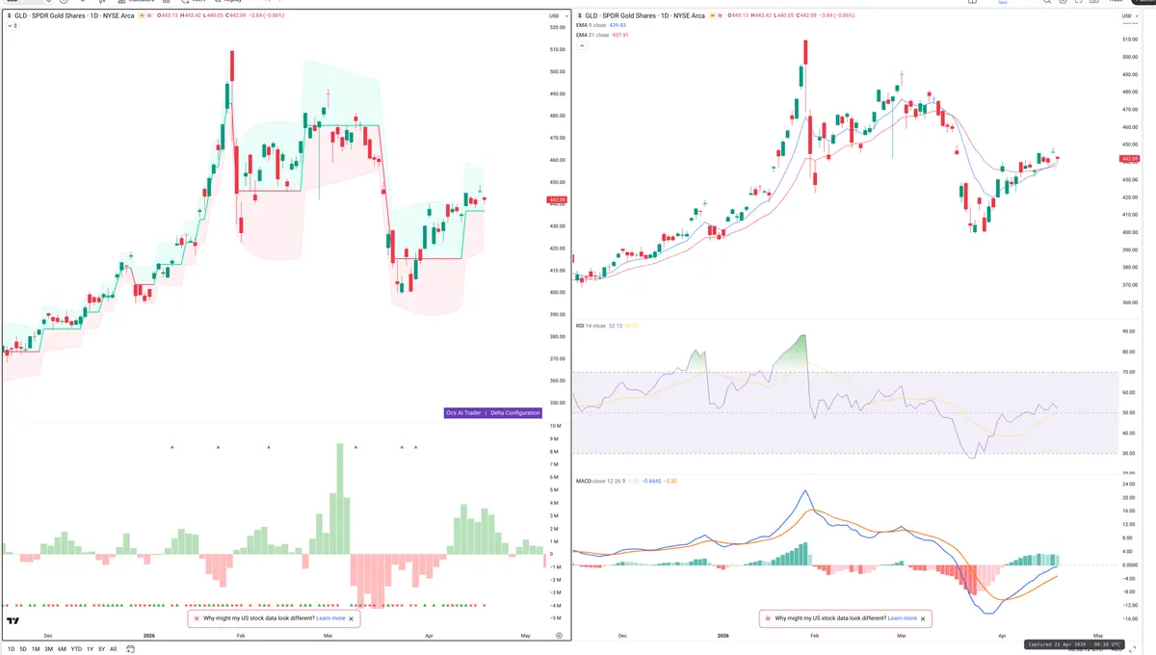Click the Feb label on left time axis
The height and width of the screenshot is (655, 1156).
click(x=241, y=636)
